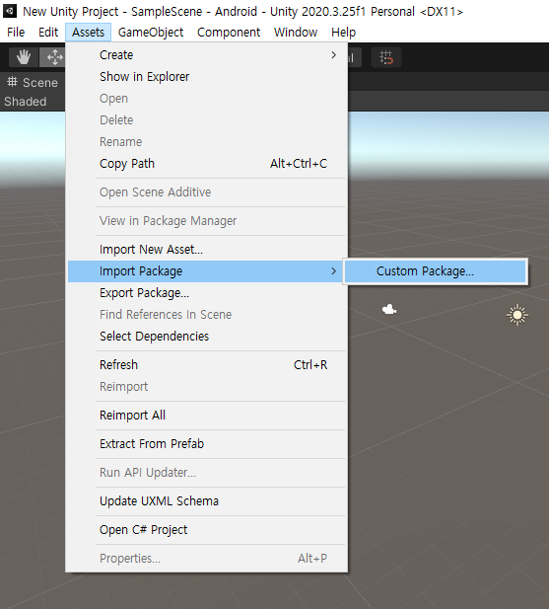Click the greyed Run API Updater... entry
Screen dimensions: 549x609
tap(207, 473)
